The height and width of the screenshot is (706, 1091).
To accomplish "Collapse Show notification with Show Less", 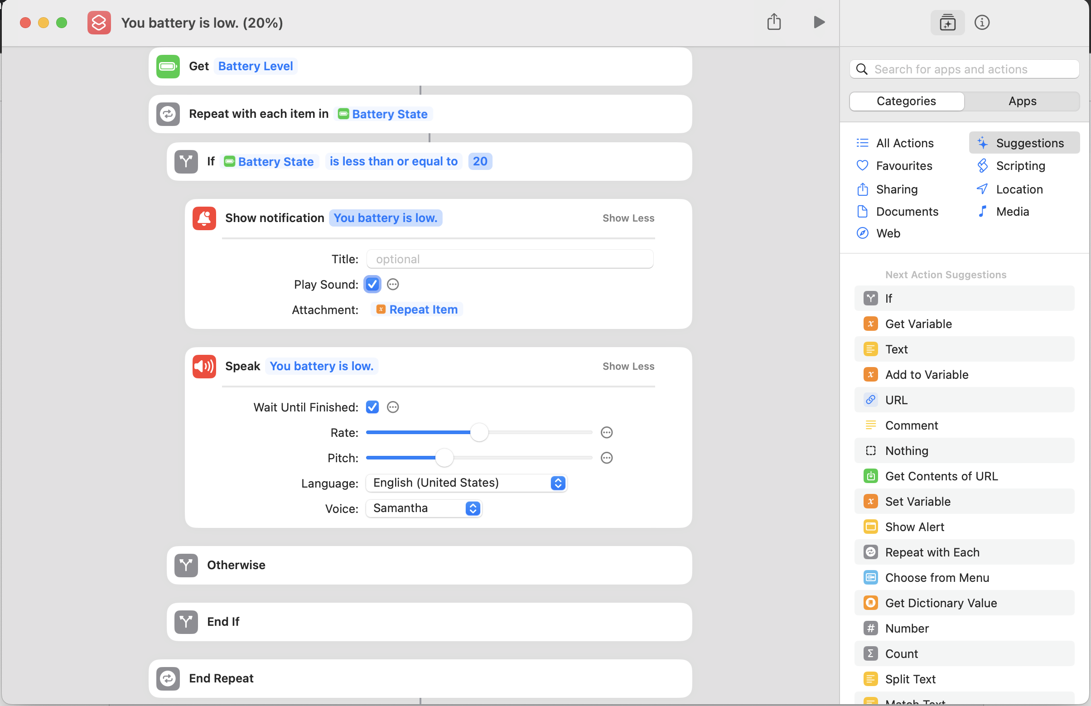I will click(x=628, y=218).
